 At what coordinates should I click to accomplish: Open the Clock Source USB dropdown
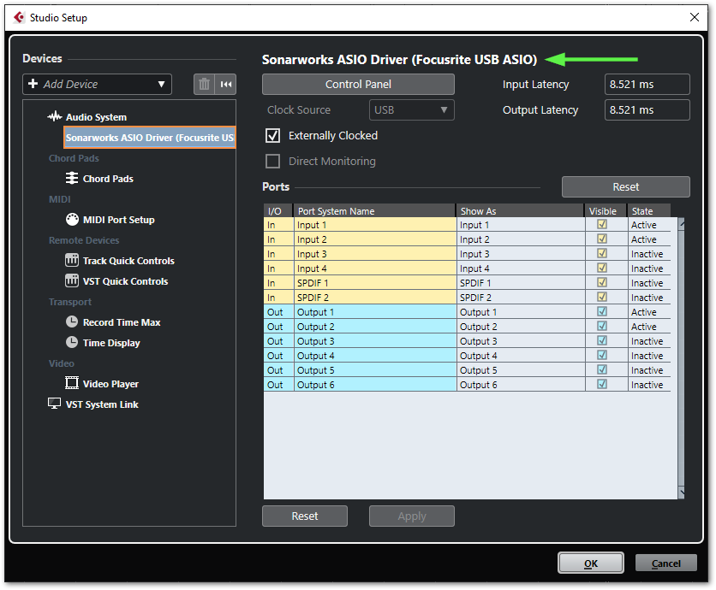pyautogui.click(x=411, y=110)
